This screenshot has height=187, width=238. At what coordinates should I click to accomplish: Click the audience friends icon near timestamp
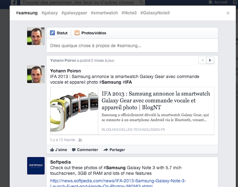tap(80, 140)
